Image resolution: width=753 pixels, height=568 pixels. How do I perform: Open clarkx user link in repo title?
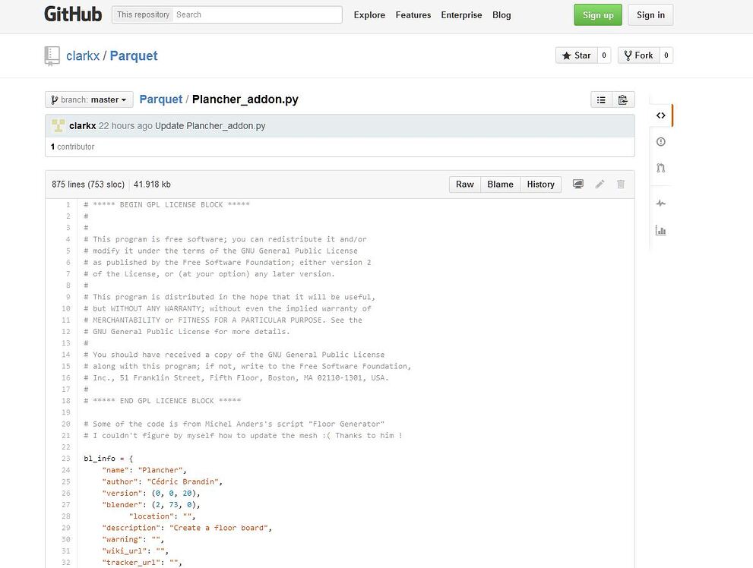tap(83, 56)
